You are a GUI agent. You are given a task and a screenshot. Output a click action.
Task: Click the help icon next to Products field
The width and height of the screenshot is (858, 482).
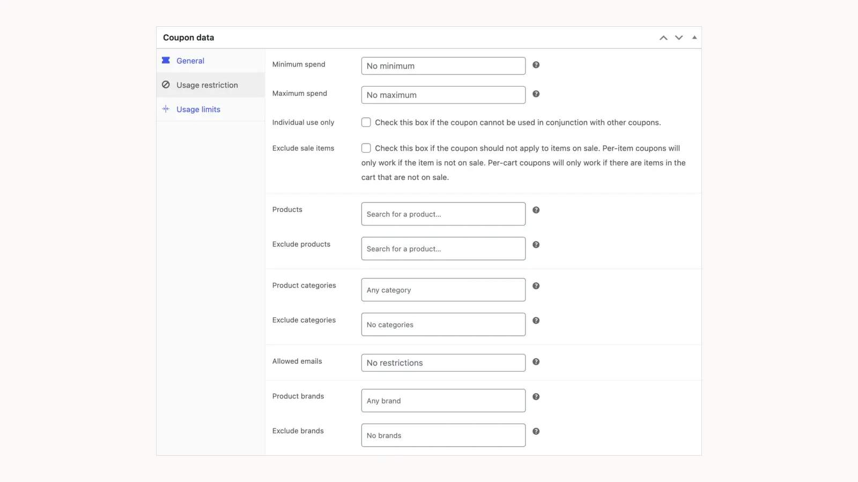536,210
